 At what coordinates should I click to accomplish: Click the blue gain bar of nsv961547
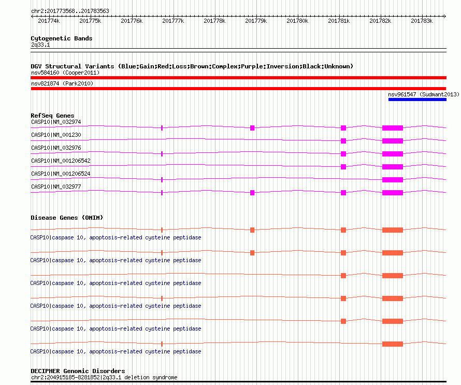[x=417, y=99]
